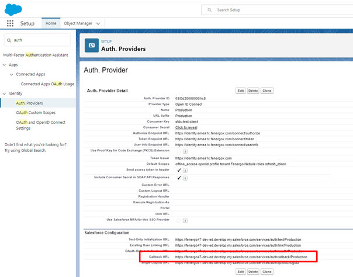Focus the Search Setup field
The width and height of the screenshot is (353, 277).
(x=277, y=10)
